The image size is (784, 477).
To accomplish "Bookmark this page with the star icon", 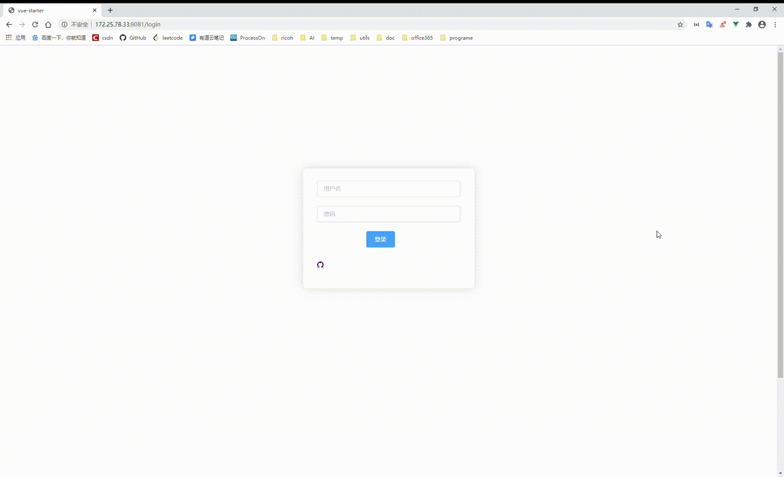I will point(680,24).
